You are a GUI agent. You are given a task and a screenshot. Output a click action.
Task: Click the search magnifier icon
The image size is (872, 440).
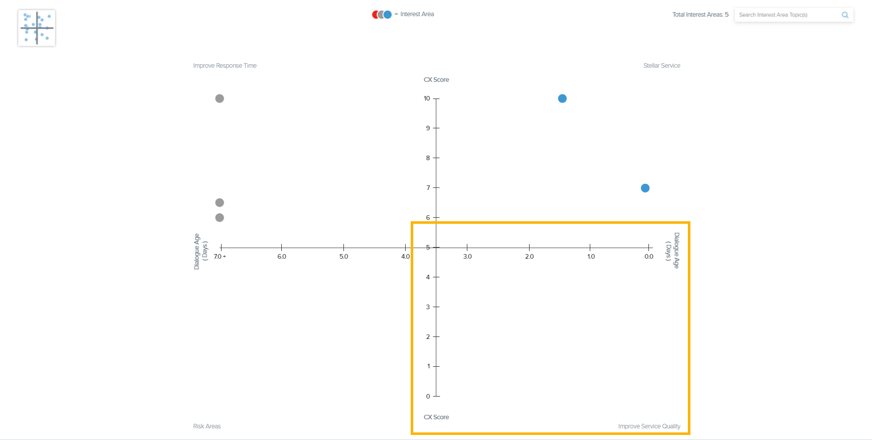point(845,15)
